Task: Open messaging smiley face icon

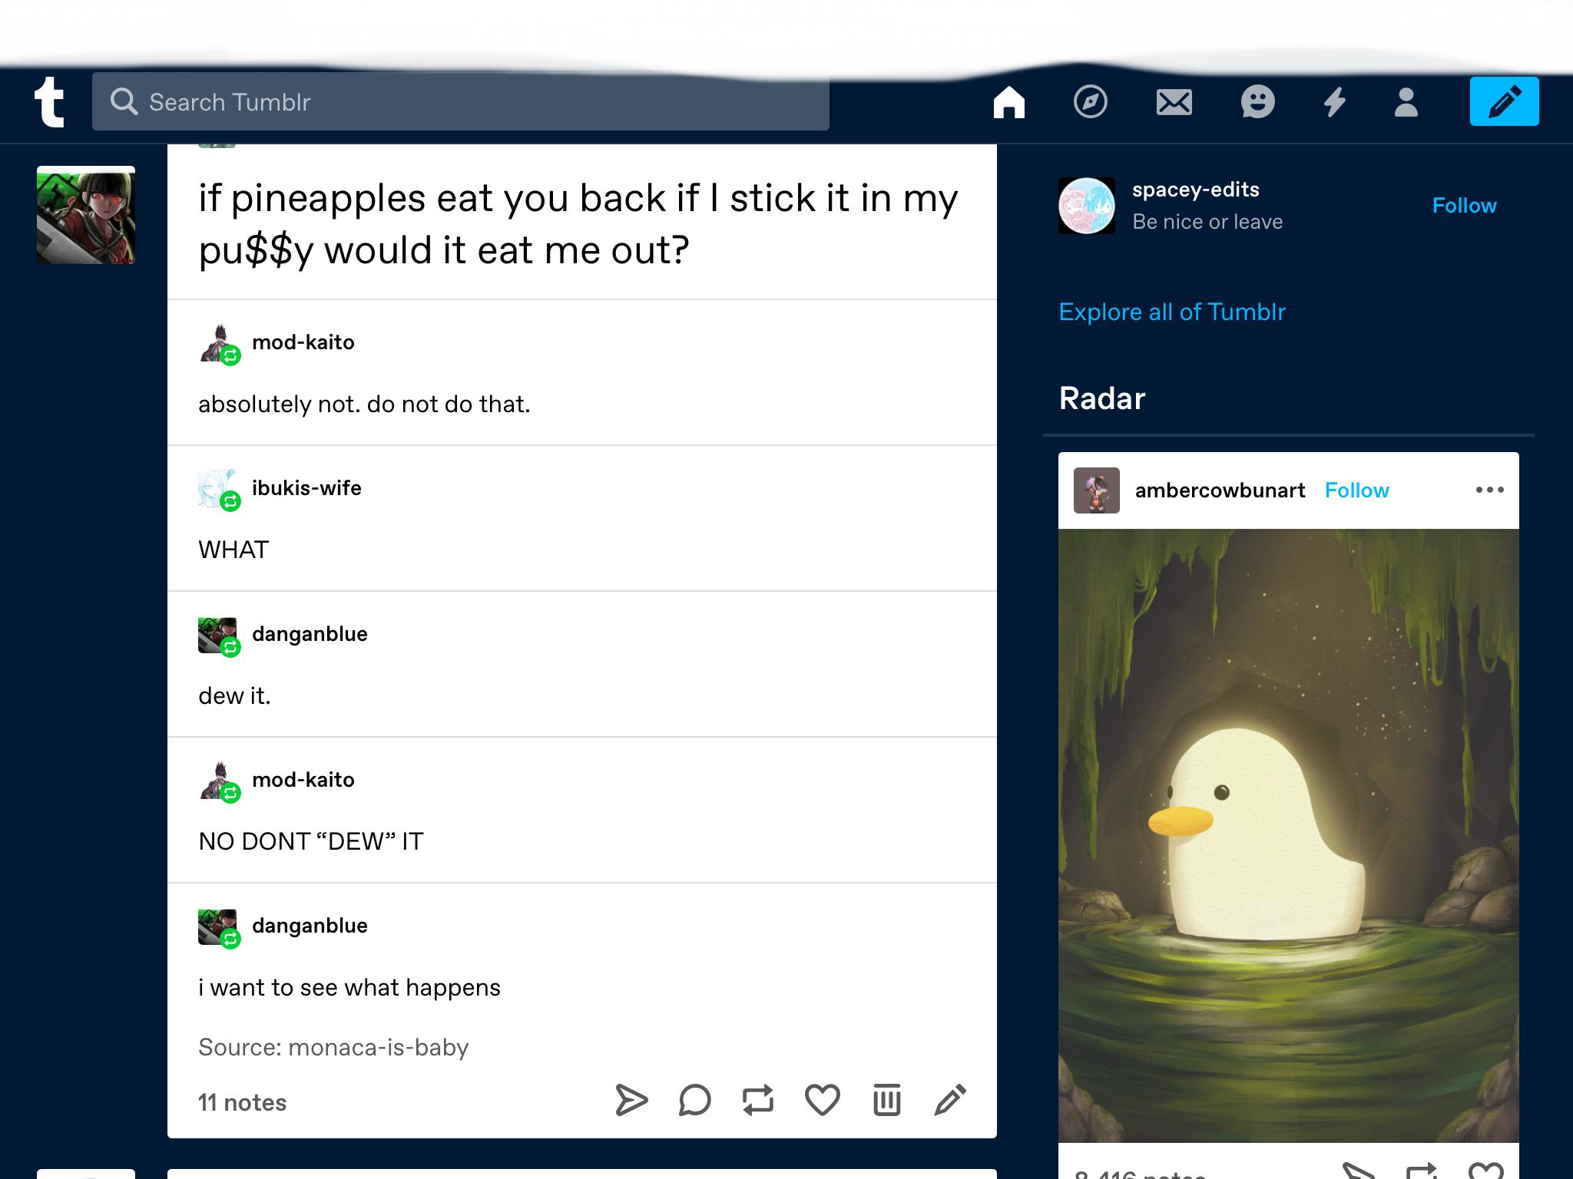Action: click(1257, 102)
